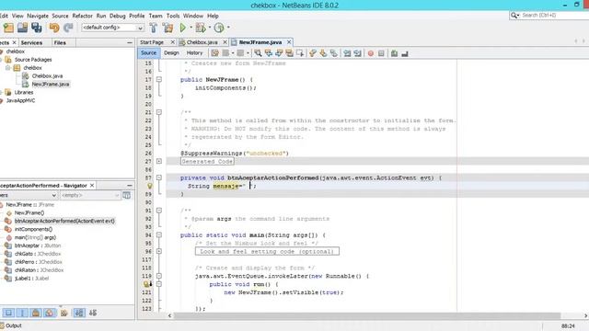This screenshot has width=589, height=331.
Task: Switch to History view button
Action: click(194, 53)
